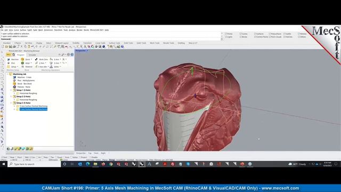
Task: Collapse the Setup 1 tree node
Action: 11,90
